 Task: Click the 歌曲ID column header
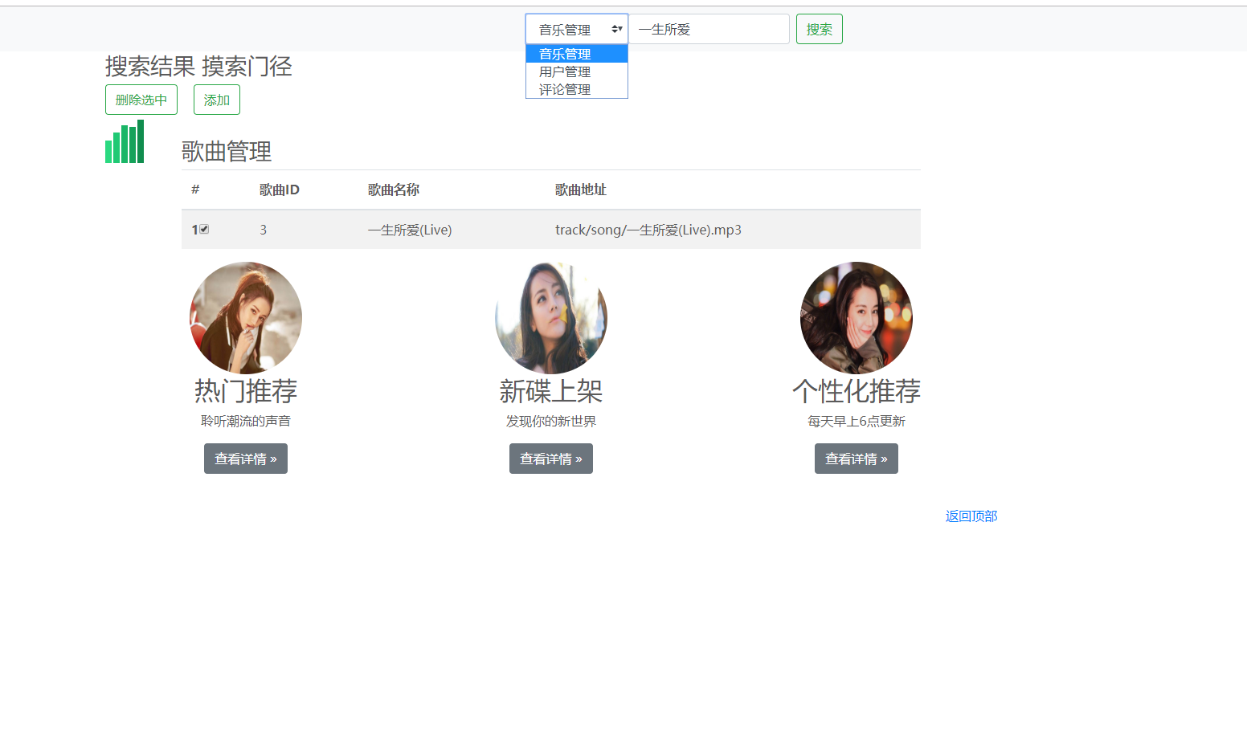tap(279, 190)
